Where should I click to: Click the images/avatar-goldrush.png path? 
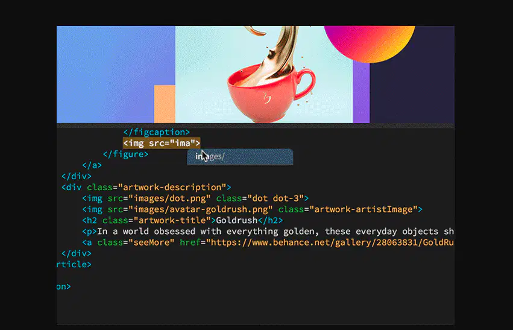point(201,209)
